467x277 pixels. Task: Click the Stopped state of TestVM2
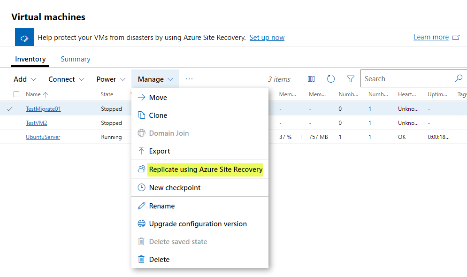pos(111,123)
